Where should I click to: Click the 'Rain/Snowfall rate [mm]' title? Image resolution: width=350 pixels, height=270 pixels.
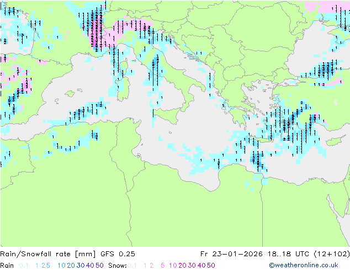48,254
